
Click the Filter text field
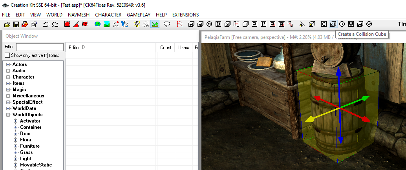click(40, 47)
